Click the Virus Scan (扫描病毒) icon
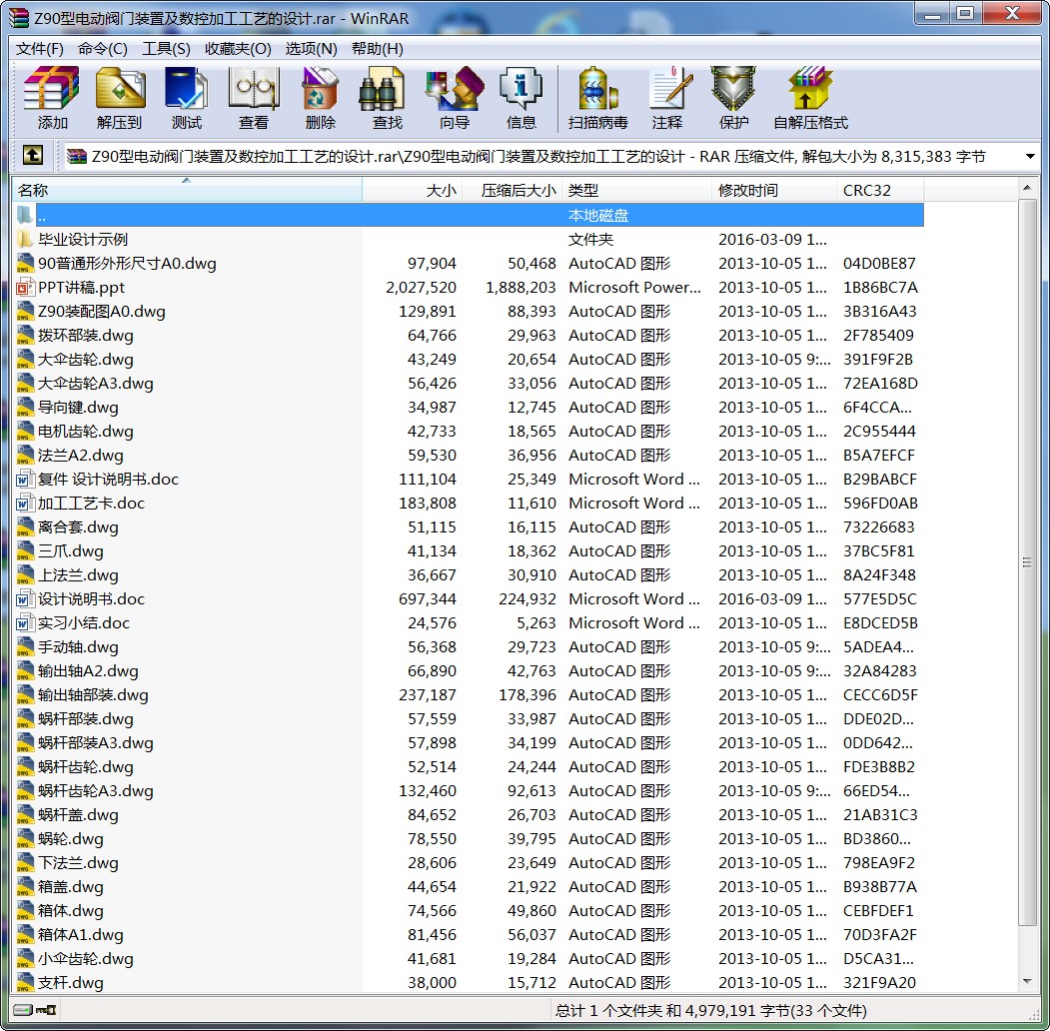This screenshot has width=1050, height=1031. tap(598, 89)
